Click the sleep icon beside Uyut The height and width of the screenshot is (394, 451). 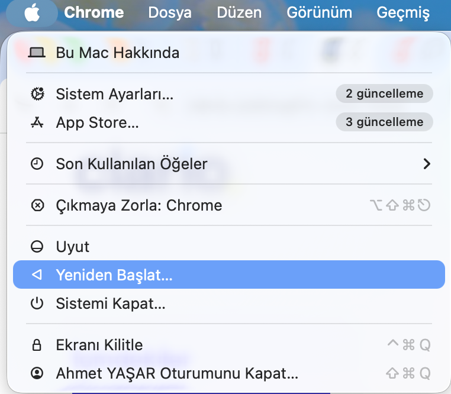click(37, 247)
